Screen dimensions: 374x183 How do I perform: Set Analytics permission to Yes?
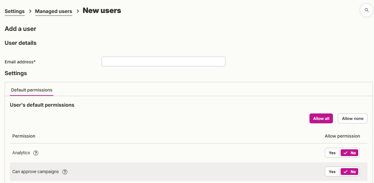point(332,153)
